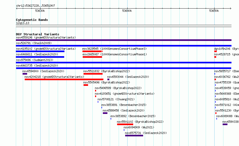This screenshot has height=146, width=239.
Task: Open the nsv975496 Sudmant2013 label
Action: click(x=35, y=60)
